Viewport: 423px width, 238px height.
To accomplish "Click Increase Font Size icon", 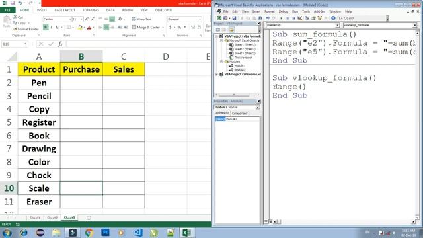I will [87, 19].
